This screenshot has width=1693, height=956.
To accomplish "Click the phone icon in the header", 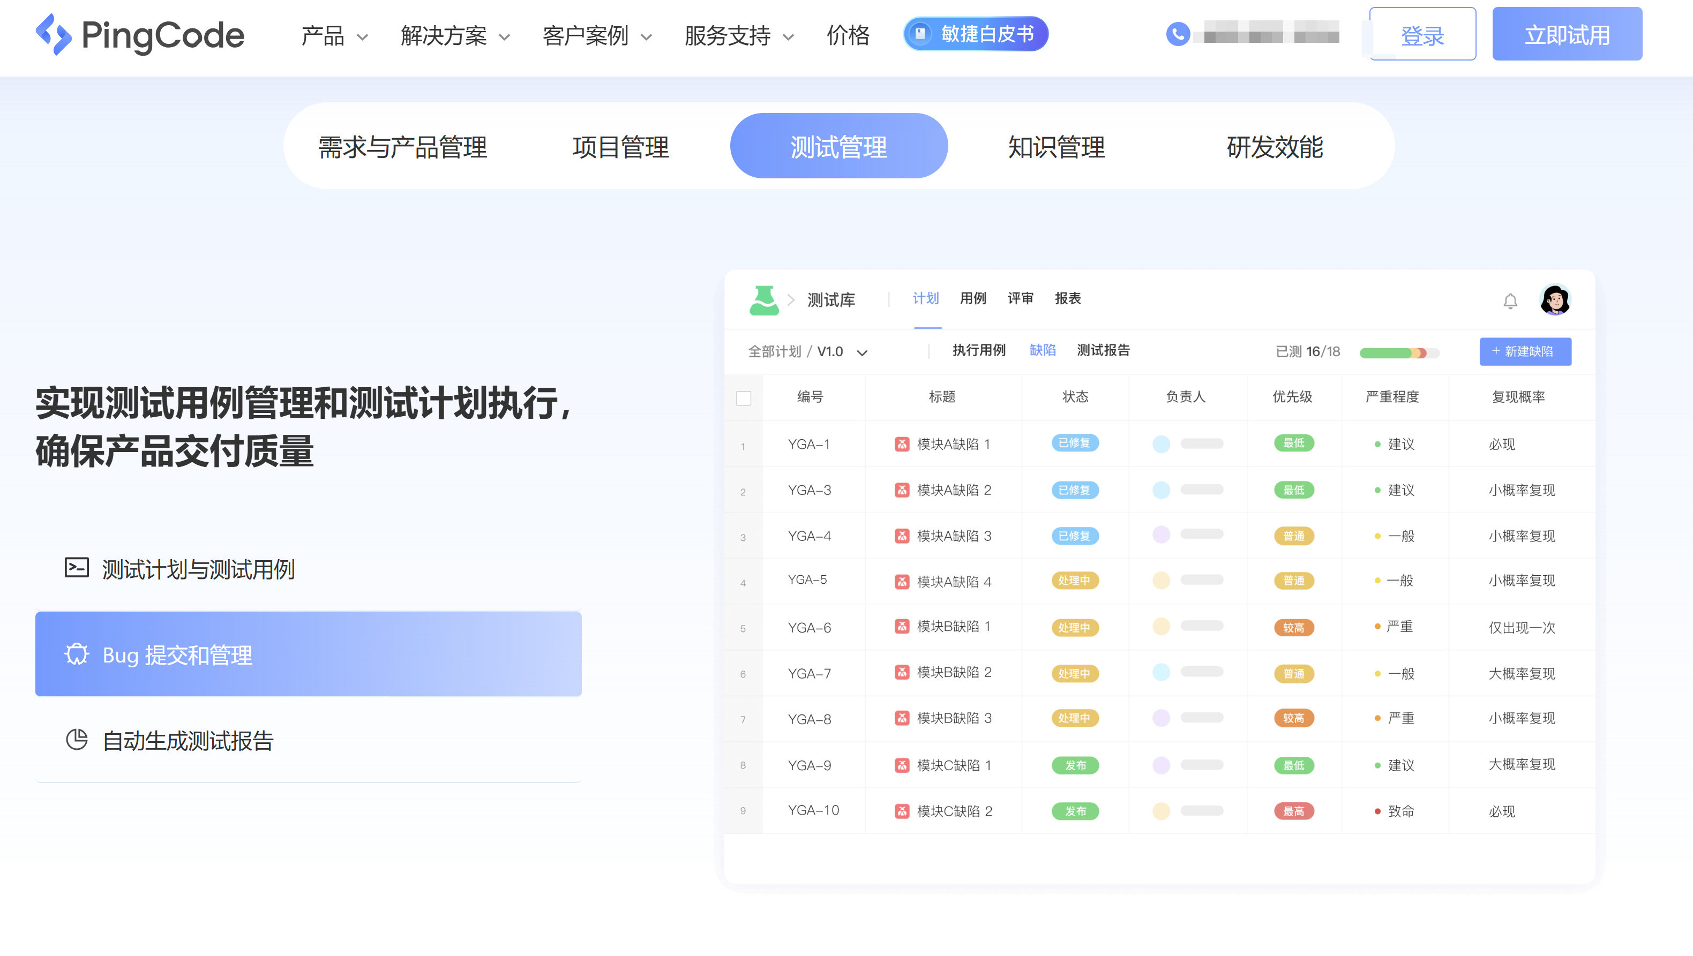I will point(1178,34).
